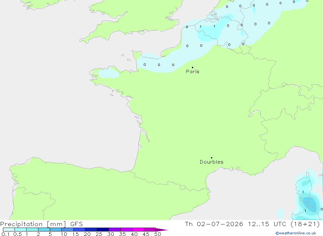Select the 30 mm purple legend swatch
This screenshot has height=236, width=323.
(x=114, y=230)
